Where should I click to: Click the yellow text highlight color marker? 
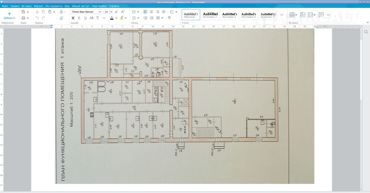[122, 18]
